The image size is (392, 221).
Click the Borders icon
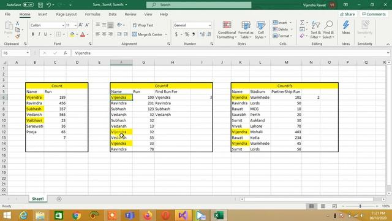tap(59, 34)
